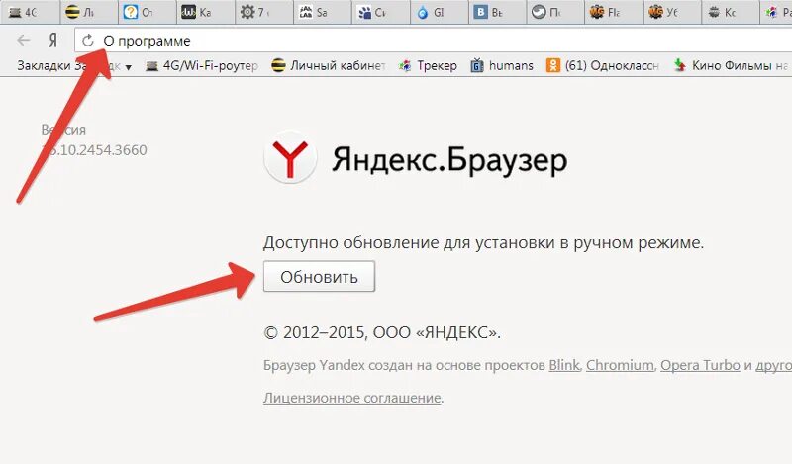The height and width of the screenshot is (464, 792).
Task: Reload the page using the refresh icon
Action: tap(88, 41)
